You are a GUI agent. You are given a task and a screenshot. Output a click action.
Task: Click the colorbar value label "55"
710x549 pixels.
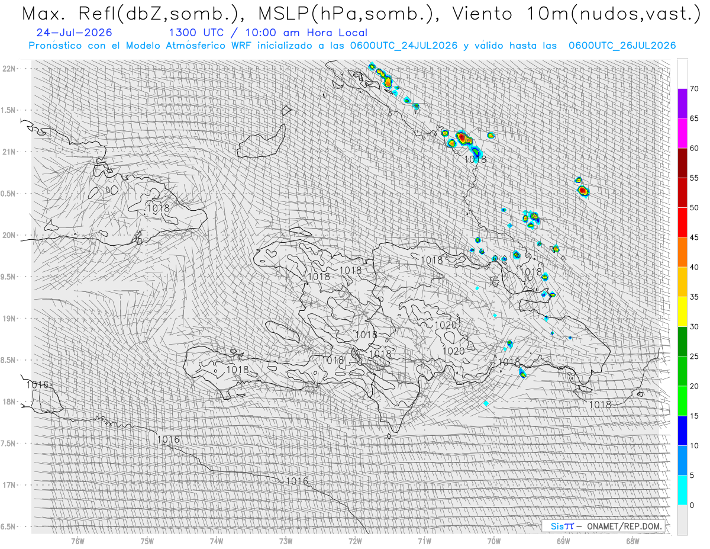tap(695, 178)
